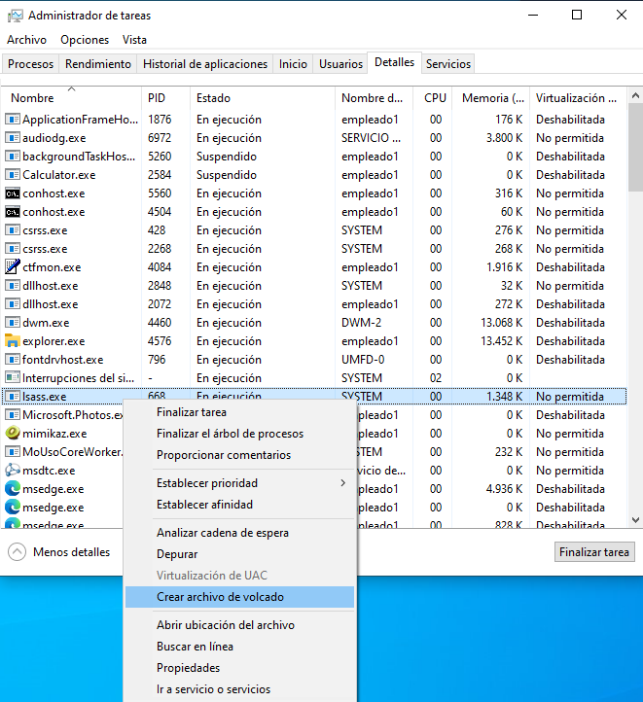Choose Abrir ubicación del archivo
Viewport: 643px width, 702px height.
pyautogui.click(x=240, y=625)
